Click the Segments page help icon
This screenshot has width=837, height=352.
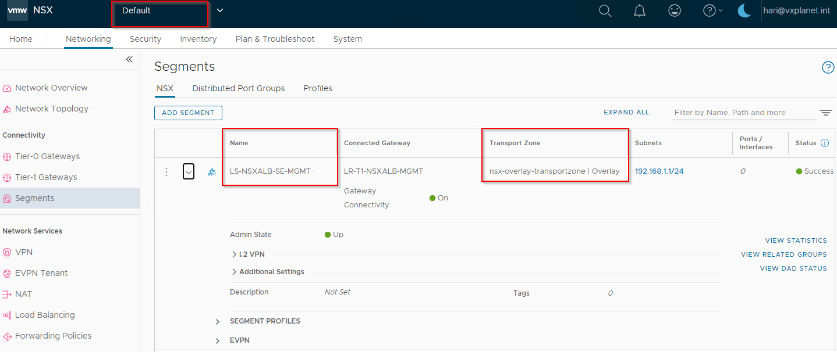pyautogui.click(x=828, y=67)
